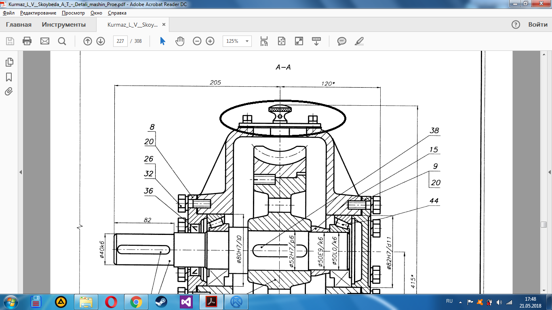Show the Bookmarks side panel
552x310 pixels.
click(x=9, y=77)
